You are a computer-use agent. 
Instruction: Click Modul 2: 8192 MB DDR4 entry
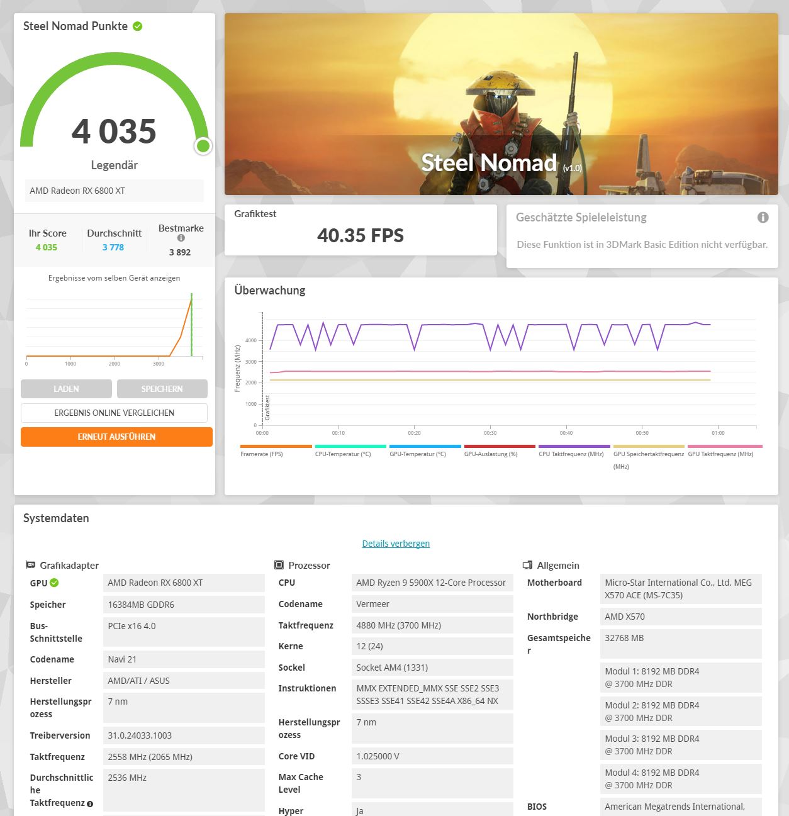tap(681, 712)
